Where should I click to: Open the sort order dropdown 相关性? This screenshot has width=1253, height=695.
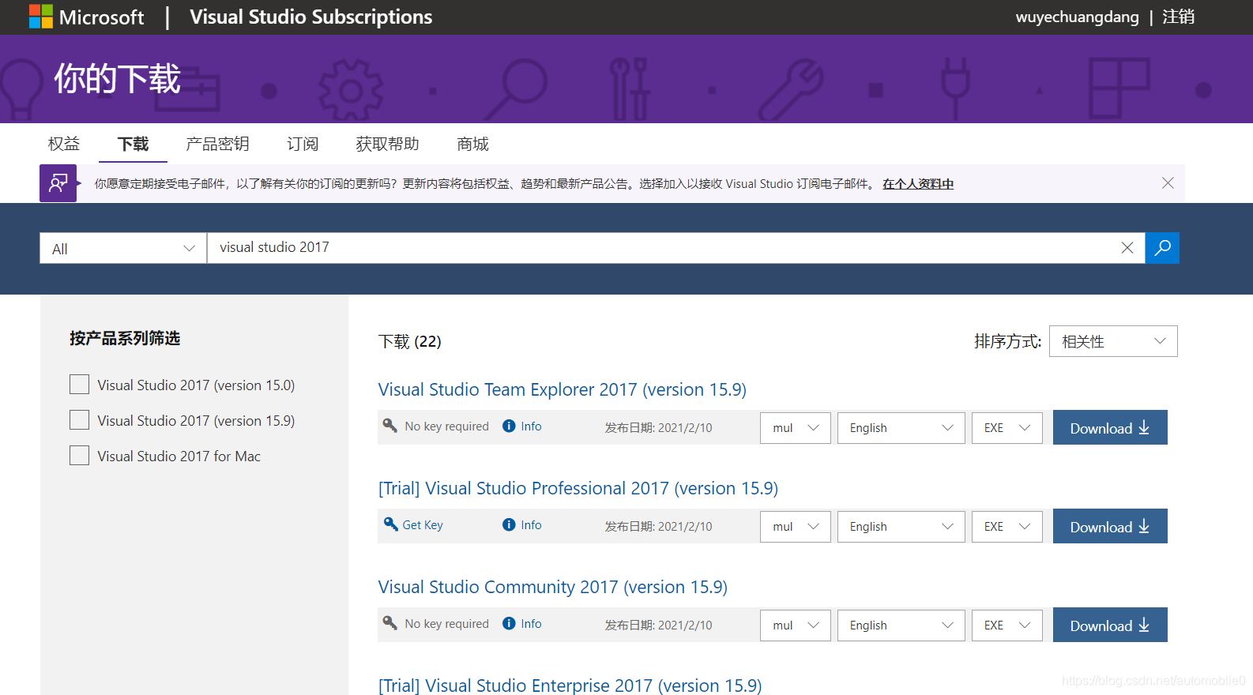1113,341
